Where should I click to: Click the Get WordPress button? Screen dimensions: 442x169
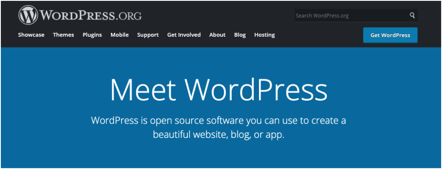pyautogui.click(x=390, y=35)
